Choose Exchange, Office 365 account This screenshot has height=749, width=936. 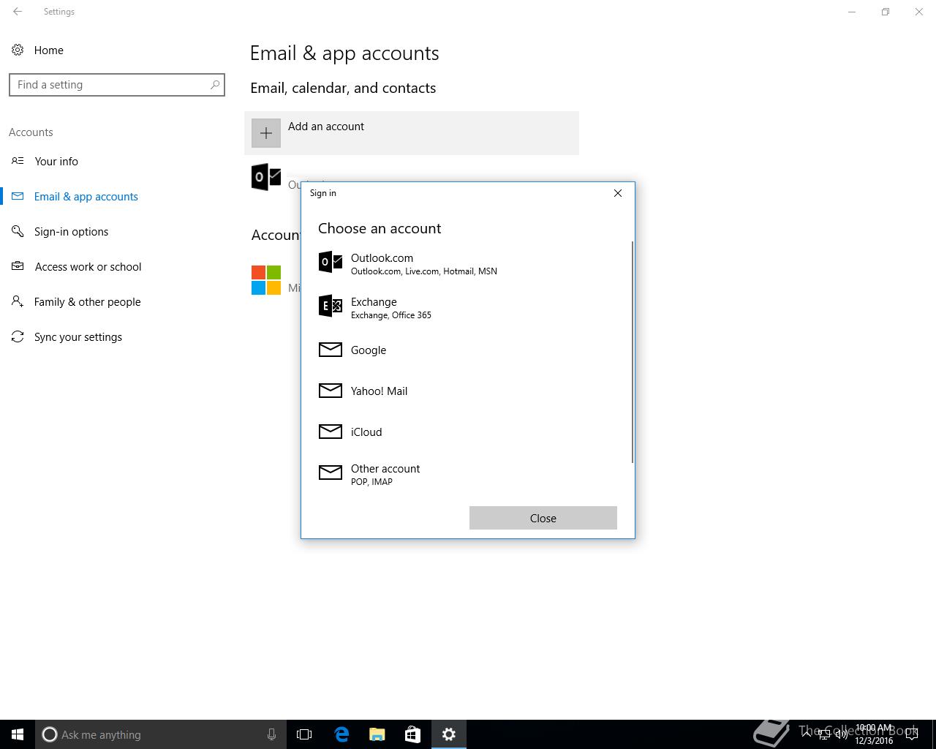point(468,307)
